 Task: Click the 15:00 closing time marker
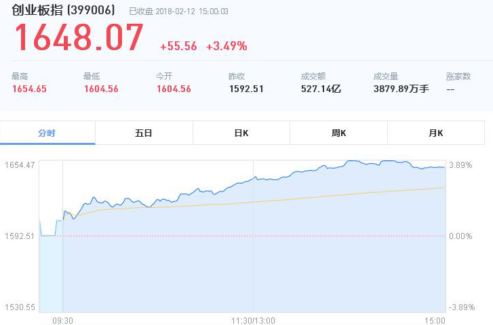(435, 320)
